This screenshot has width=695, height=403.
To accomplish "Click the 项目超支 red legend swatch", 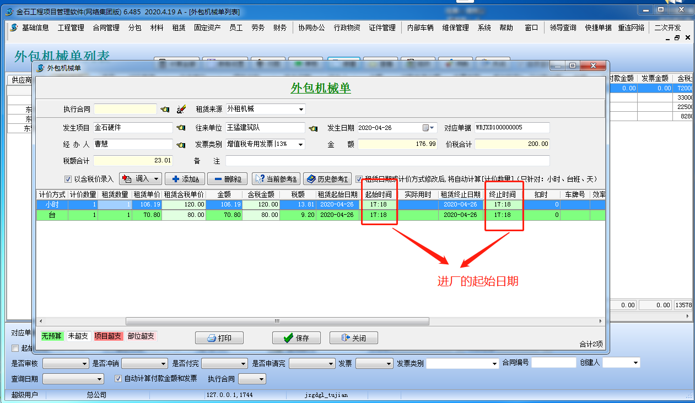I will point(107,336).
